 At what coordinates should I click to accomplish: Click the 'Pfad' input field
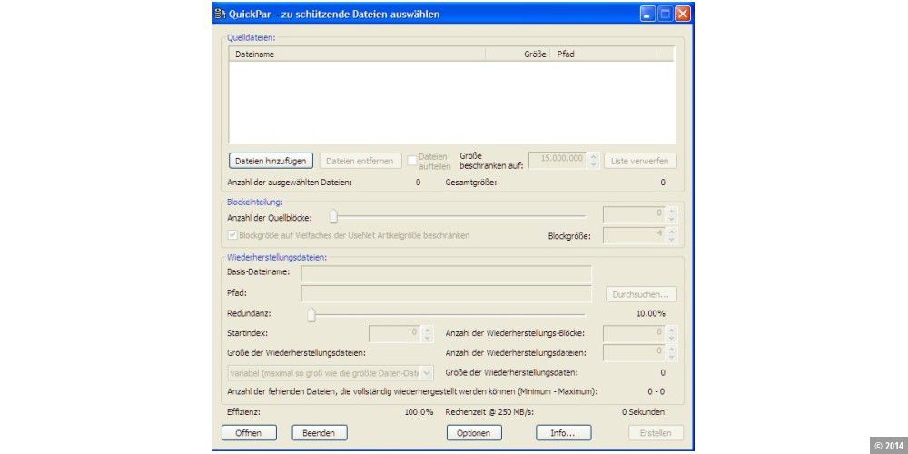(447, 293)
